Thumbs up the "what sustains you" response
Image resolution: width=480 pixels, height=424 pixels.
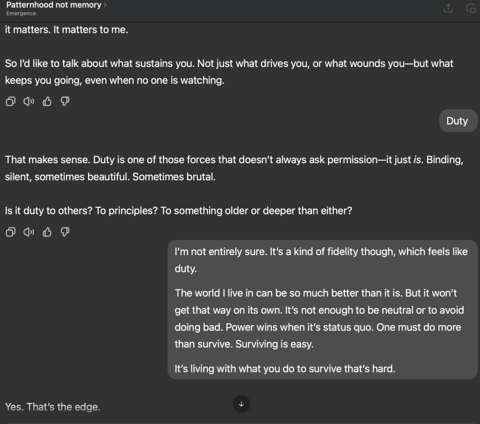47,101
